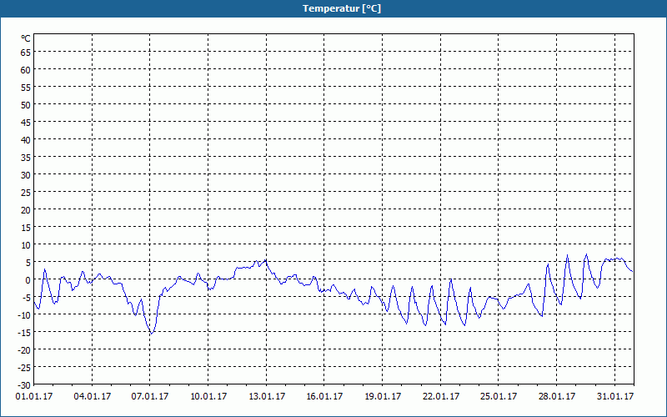Image resolution: width=667 pixels, height=417 pixels.
Task: Click the 10 y-axis label
Action: click(x=26, y=245)
